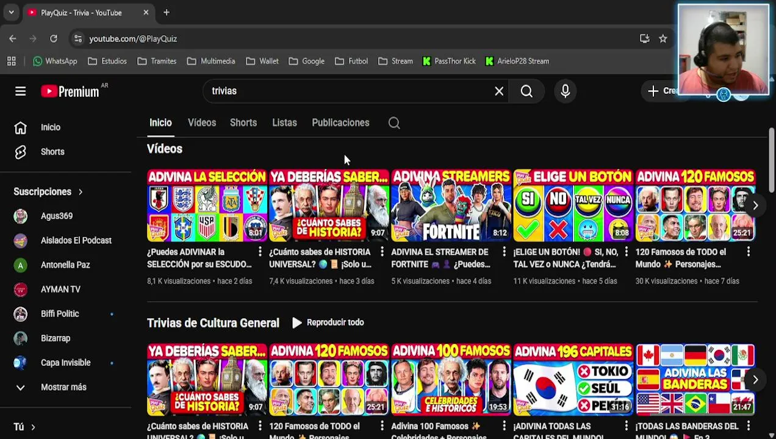
Task: Open options for HISTORIA UNIVERSAL video in Vídeos
Action: coord(382,251)
